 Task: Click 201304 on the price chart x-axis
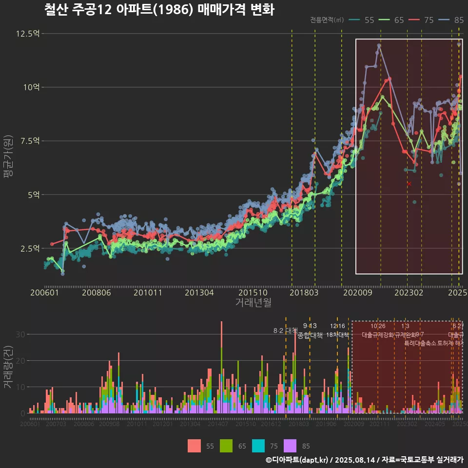click(199, 292)
